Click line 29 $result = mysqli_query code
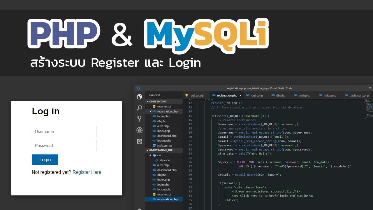 click(249, 175)
